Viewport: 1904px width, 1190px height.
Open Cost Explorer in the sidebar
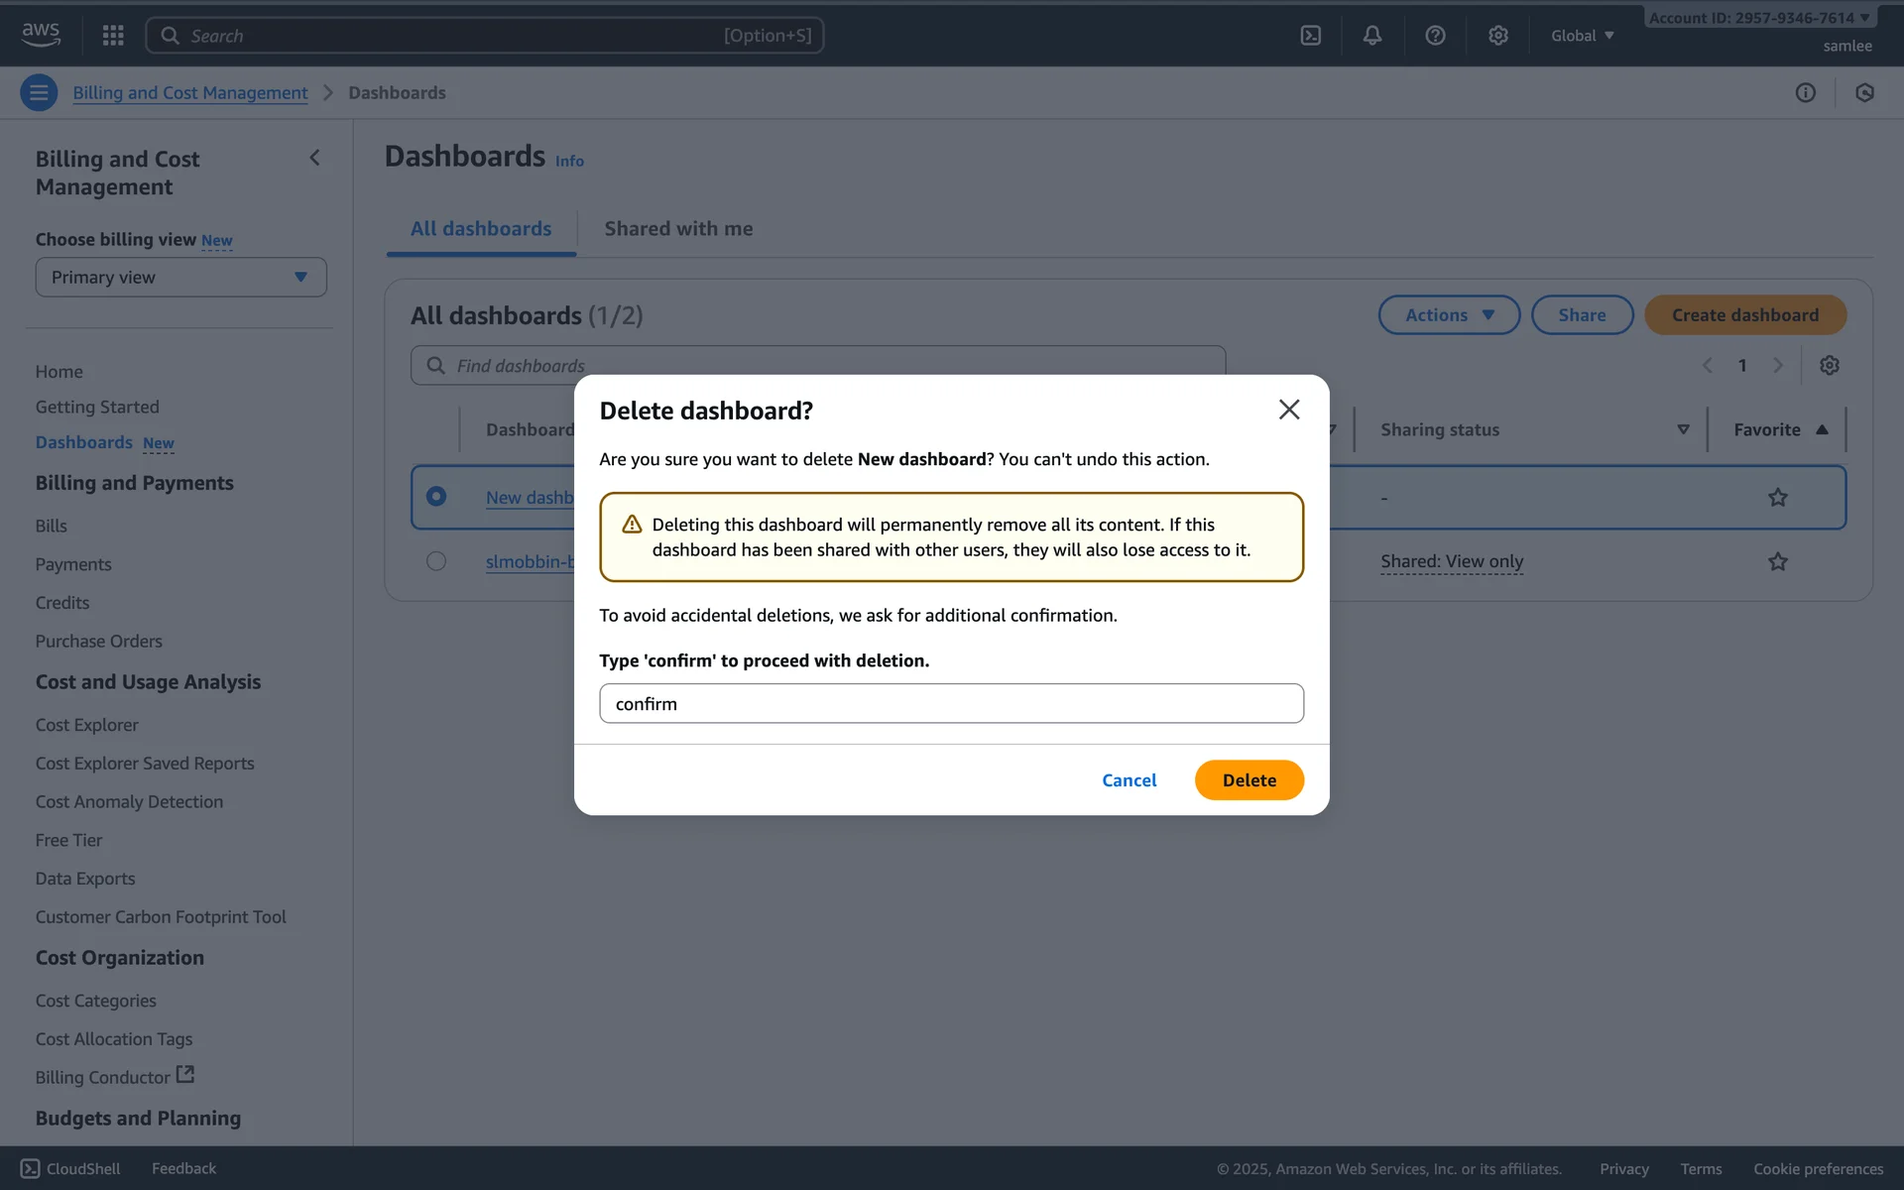point(87,725)
